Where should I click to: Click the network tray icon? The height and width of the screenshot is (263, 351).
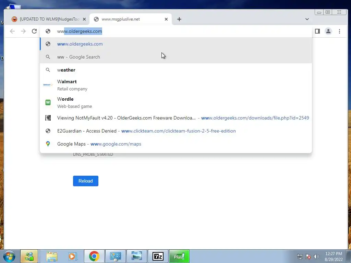coord(300,256)
